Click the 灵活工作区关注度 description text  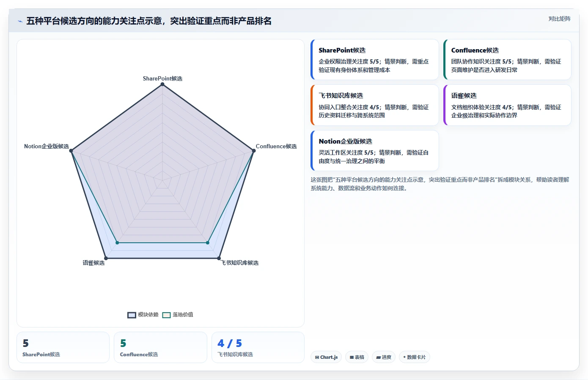374,157
